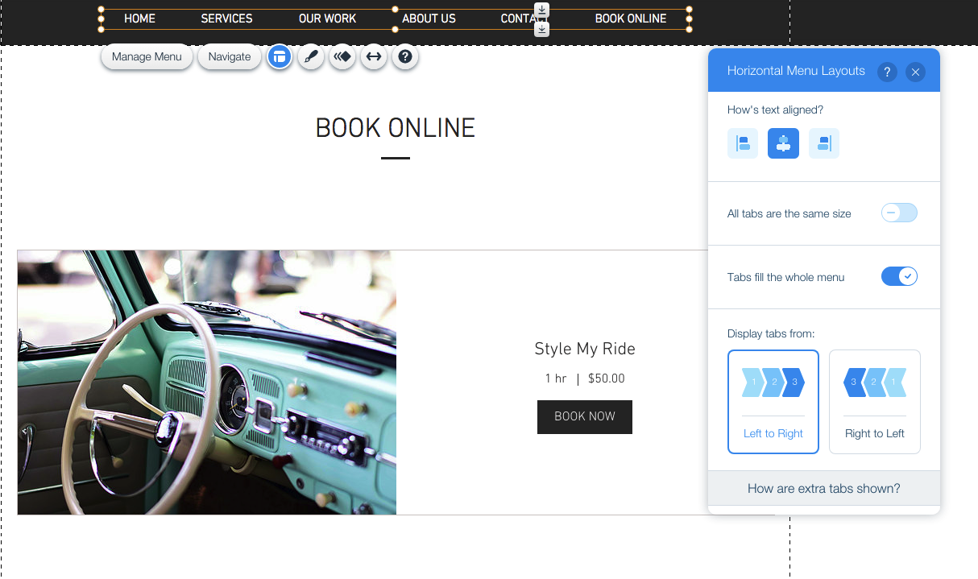Image resolution: width=978 pixels, height=579 pixels.
Task: Enable All tabs are the same size
Action: 899,213
